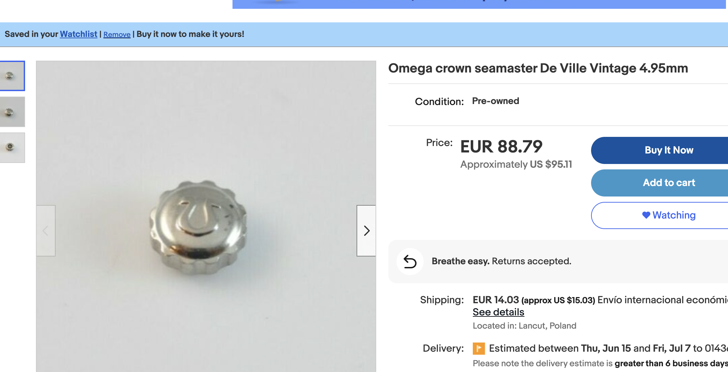
Task: Click the next image arrow
Action: 366,231
